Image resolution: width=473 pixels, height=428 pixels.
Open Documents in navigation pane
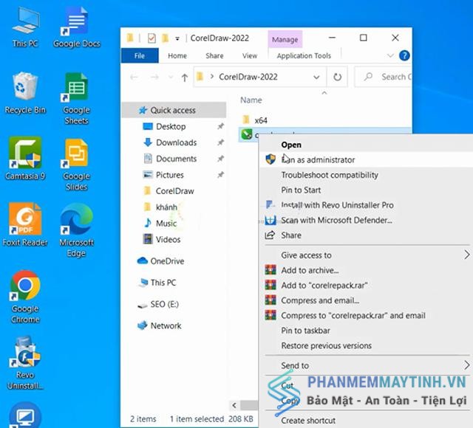(x=176, y=159)
